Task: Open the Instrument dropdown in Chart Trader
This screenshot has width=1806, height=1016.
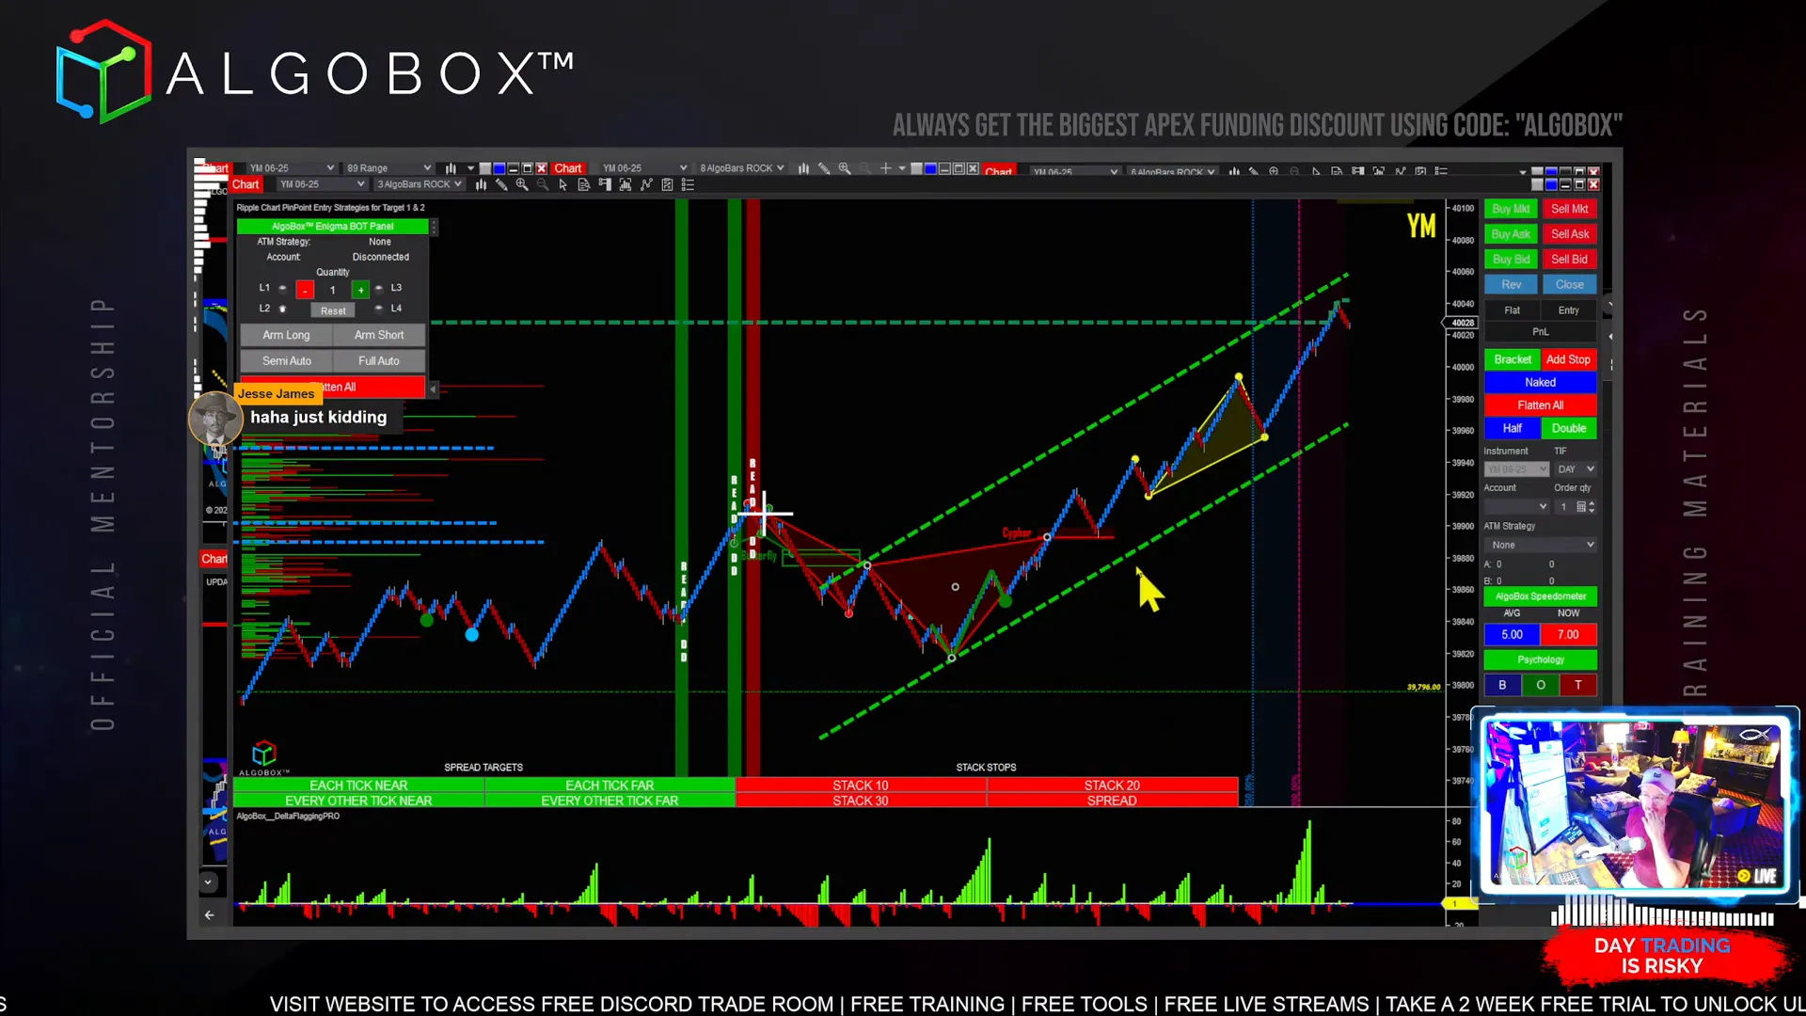Action: (x=1516, y=469)
